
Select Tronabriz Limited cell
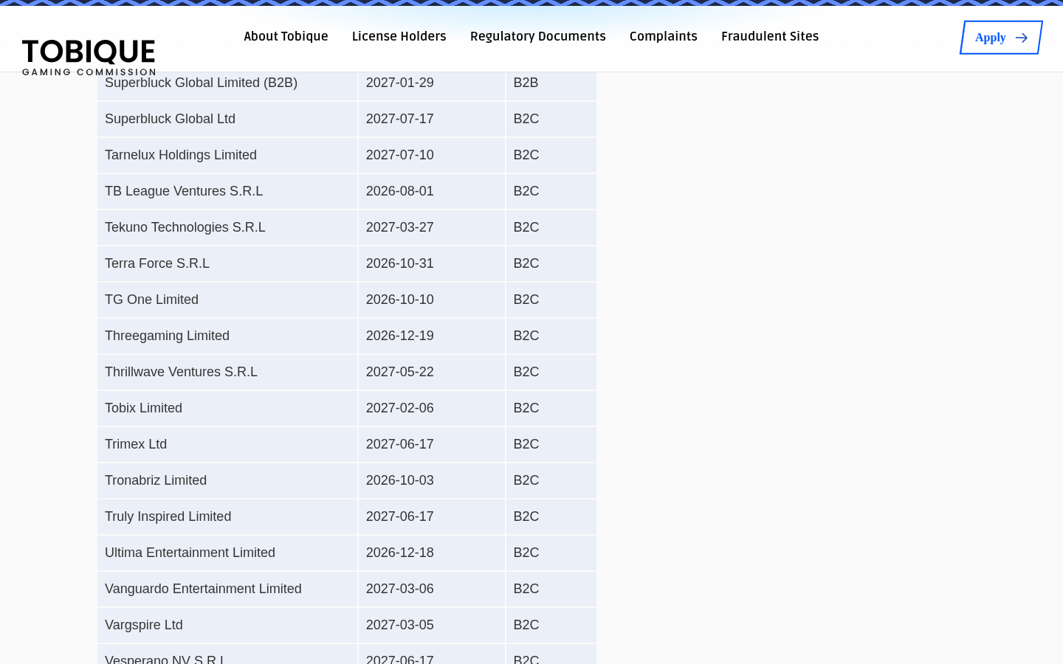(227, 480)
